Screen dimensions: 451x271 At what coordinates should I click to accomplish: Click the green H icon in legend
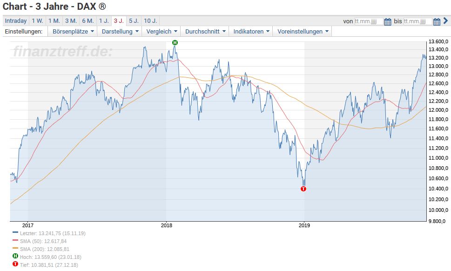15,256
